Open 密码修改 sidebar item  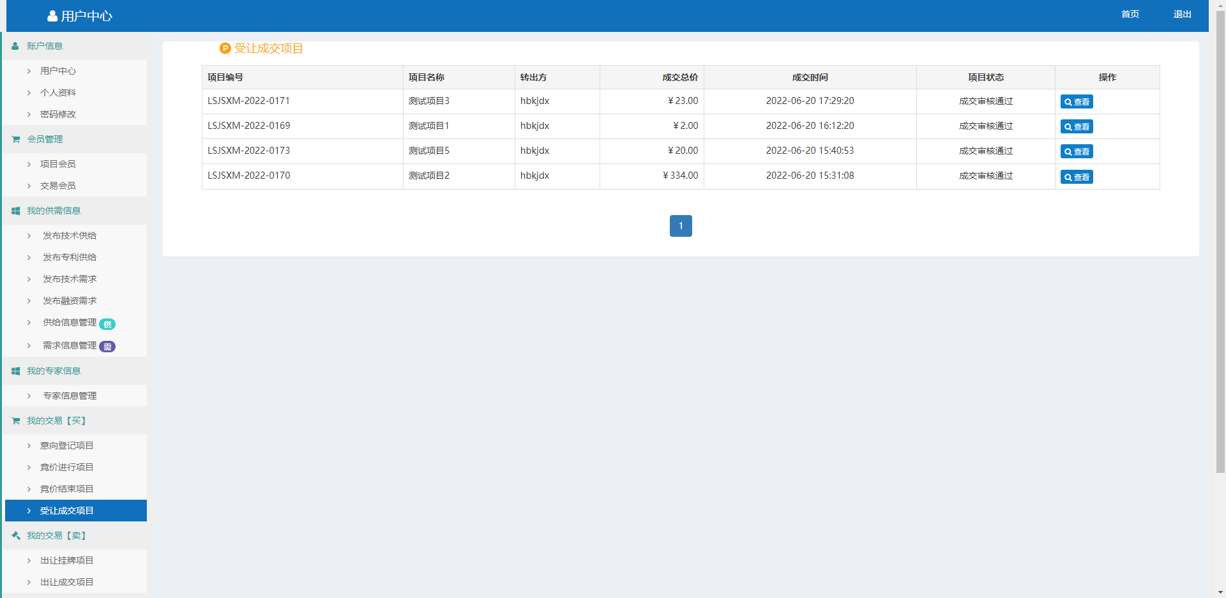pyautogui.click(x=75, y=114)
